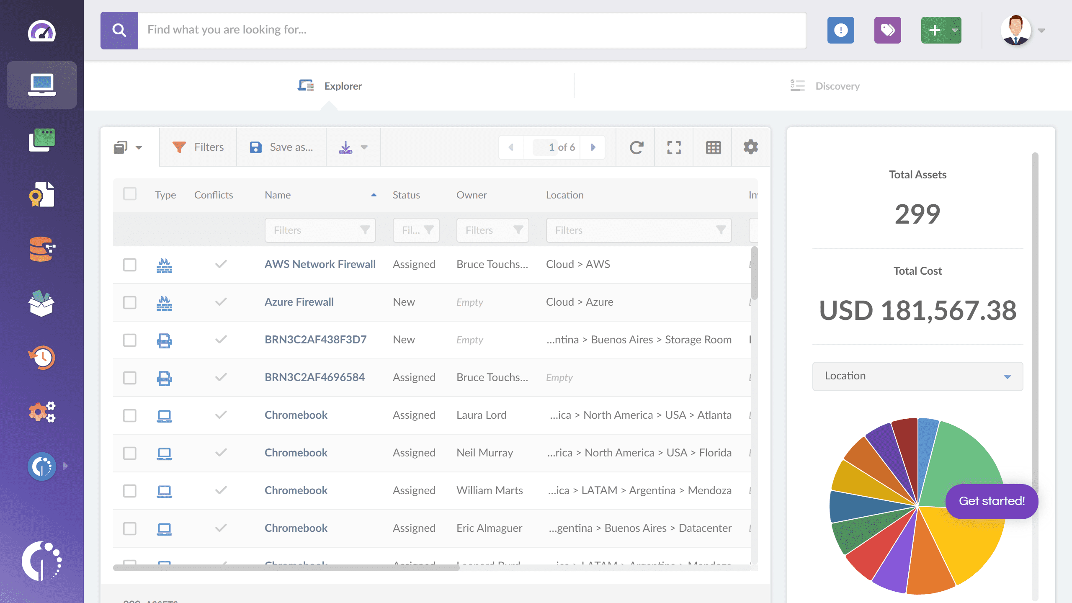Open the dashboard gauge icon in sidebar
The width and height of the screenshot is (1072, 603).
coord(41,31)
